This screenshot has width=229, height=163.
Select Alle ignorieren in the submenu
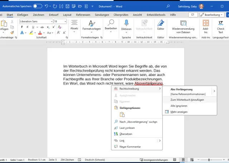point(179,106)
